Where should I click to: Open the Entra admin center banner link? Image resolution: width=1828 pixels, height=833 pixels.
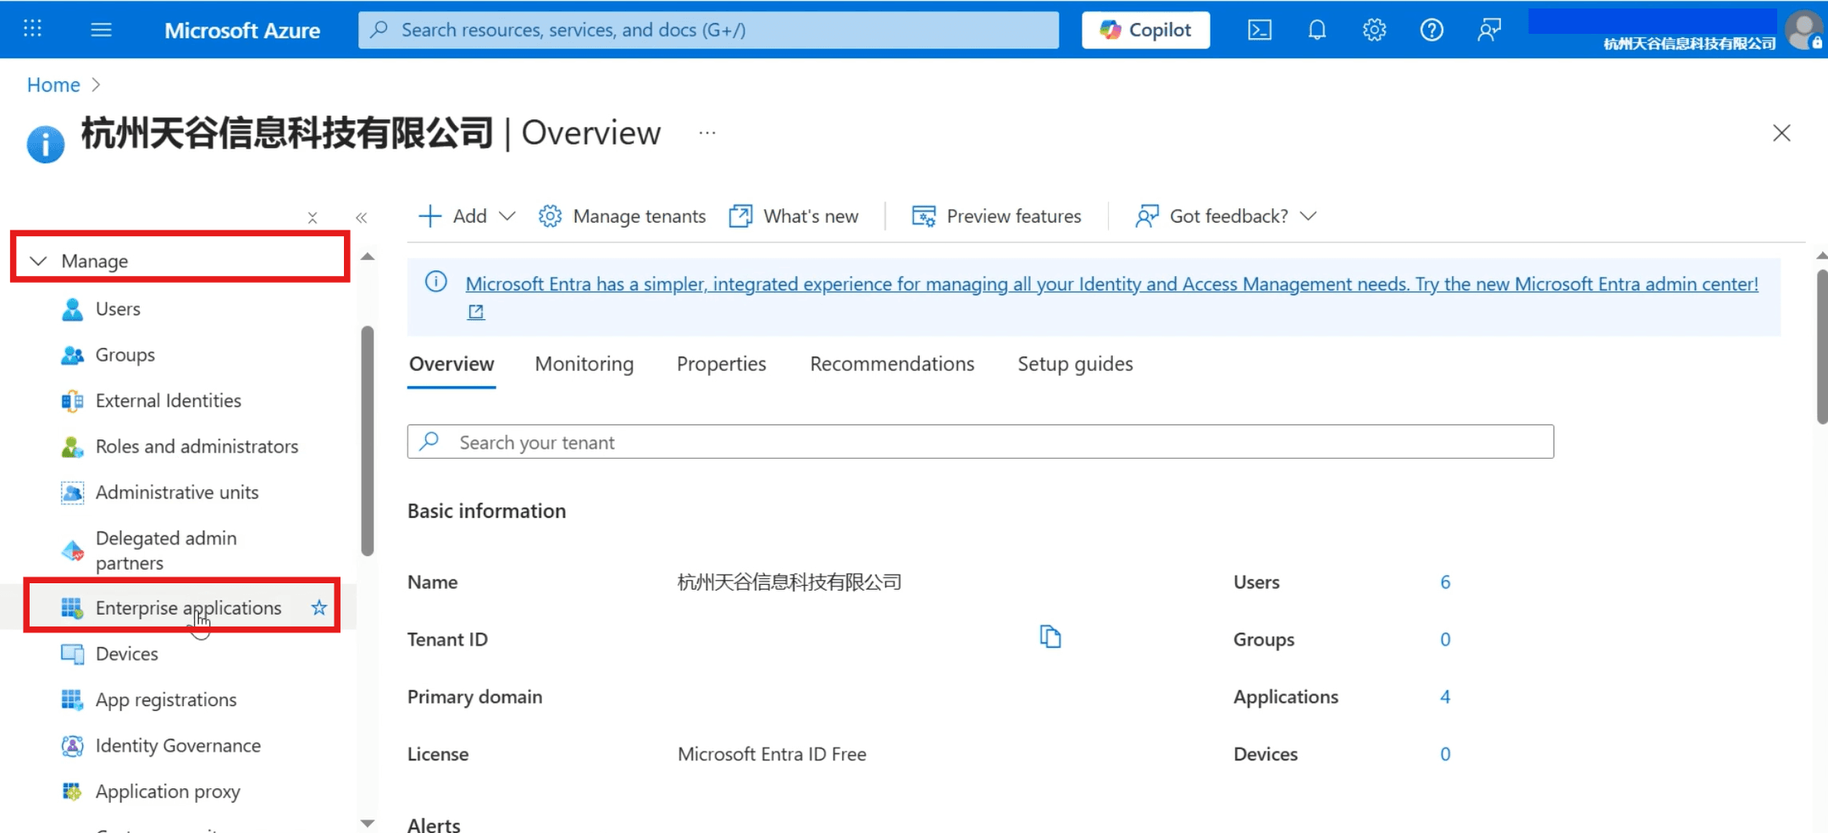(x=1111, y=284)
